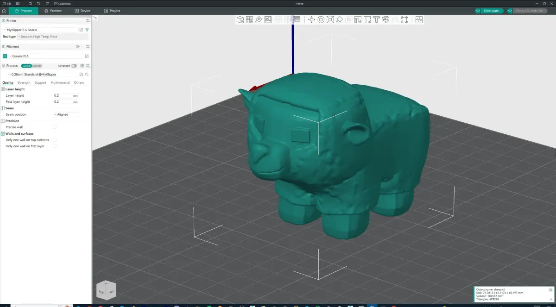Click the Add plate grid icon
Screen dimensions: 556x307
249,20
